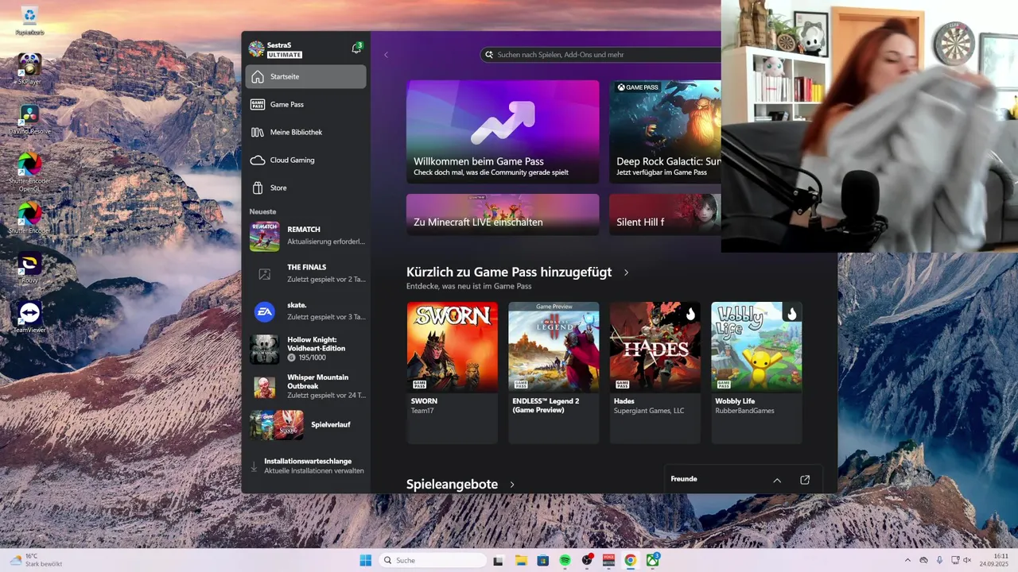Click the Willkommen beim Game Pass banner
Image resolution: width=1018 pixels, height=572 pixels.
click(503, 132)
